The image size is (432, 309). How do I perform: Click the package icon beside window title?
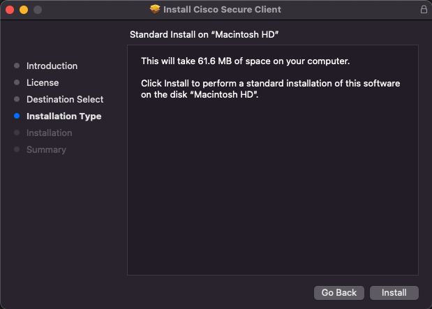click(x=155, y=10)
